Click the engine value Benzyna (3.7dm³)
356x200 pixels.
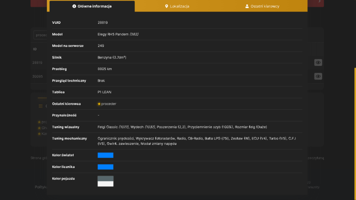112,57
